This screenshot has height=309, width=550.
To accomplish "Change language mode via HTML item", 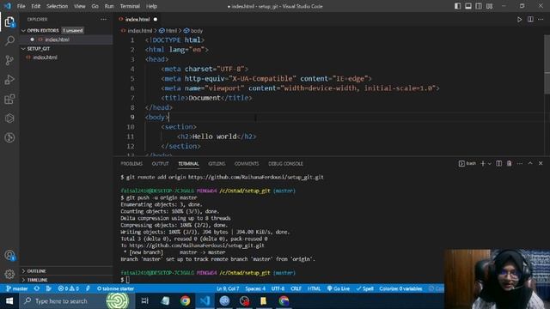I will click(x=314, y=288).
